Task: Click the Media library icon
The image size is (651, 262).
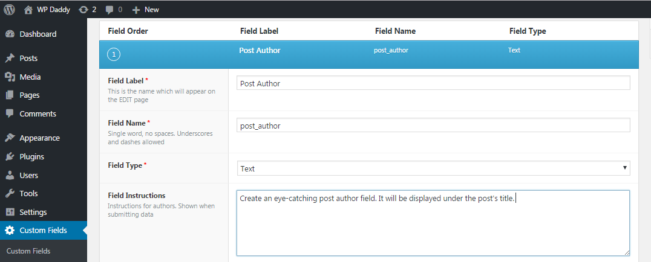Action: 10,77
